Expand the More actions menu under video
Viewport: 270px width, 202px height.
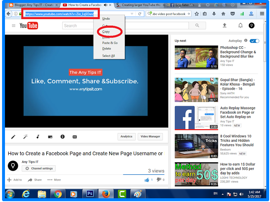[x=54, y=180]
